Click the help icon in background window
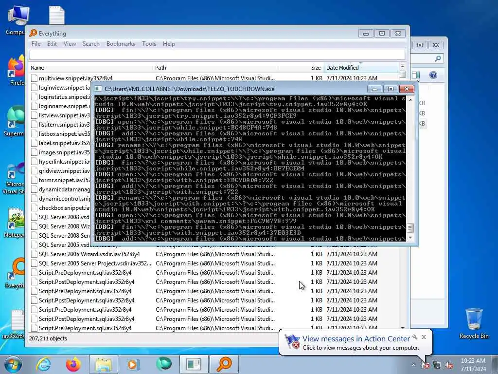498x374 pixels. click(433, 75)
